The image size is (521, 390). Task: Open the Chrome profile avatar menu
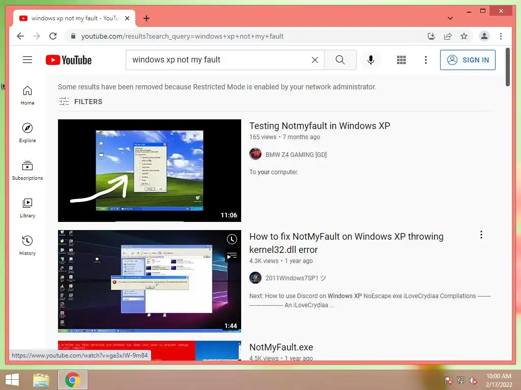tap(484, 36)
